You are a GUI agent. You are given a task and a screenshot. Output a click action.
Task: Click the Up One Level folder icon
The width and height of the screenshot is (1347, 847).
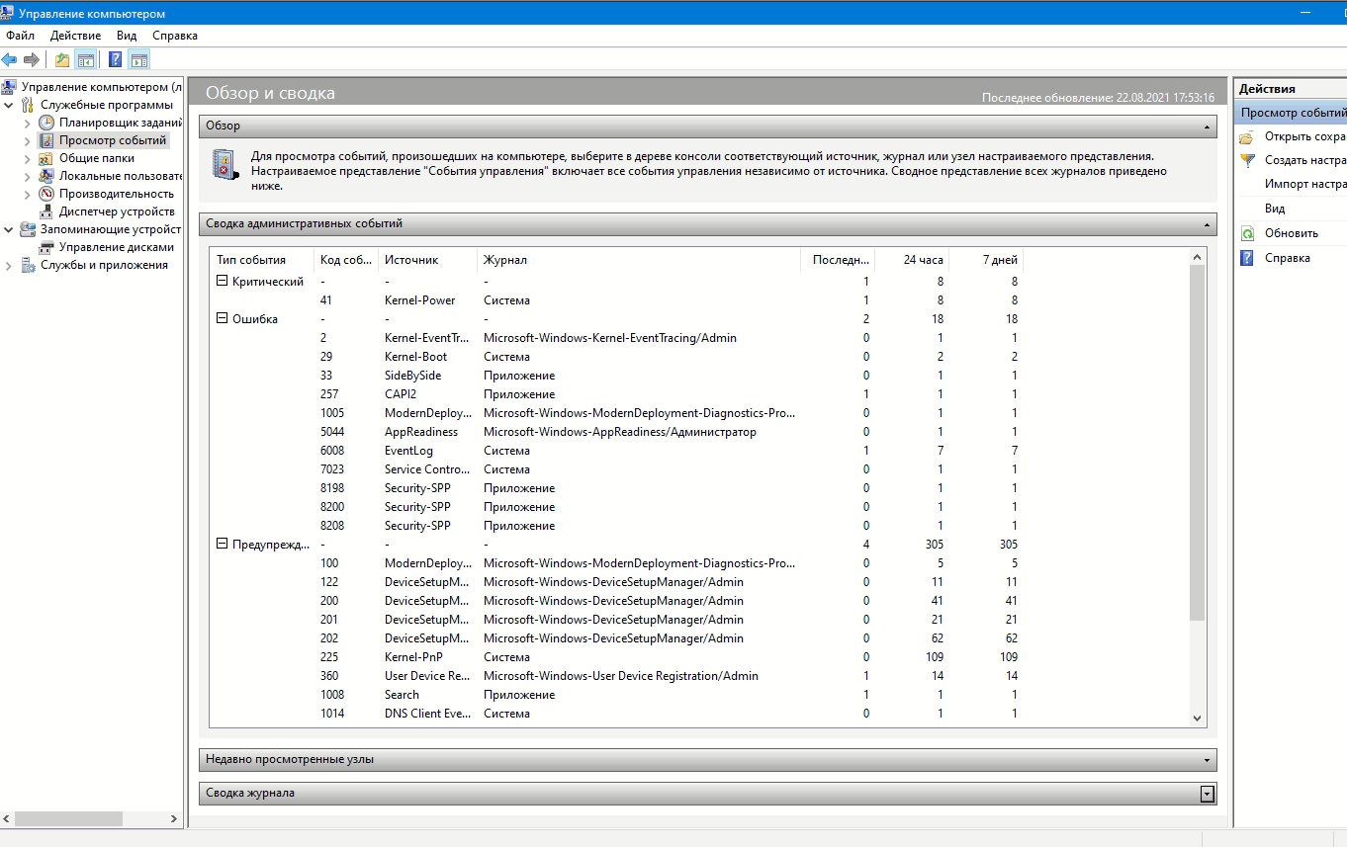62,59
